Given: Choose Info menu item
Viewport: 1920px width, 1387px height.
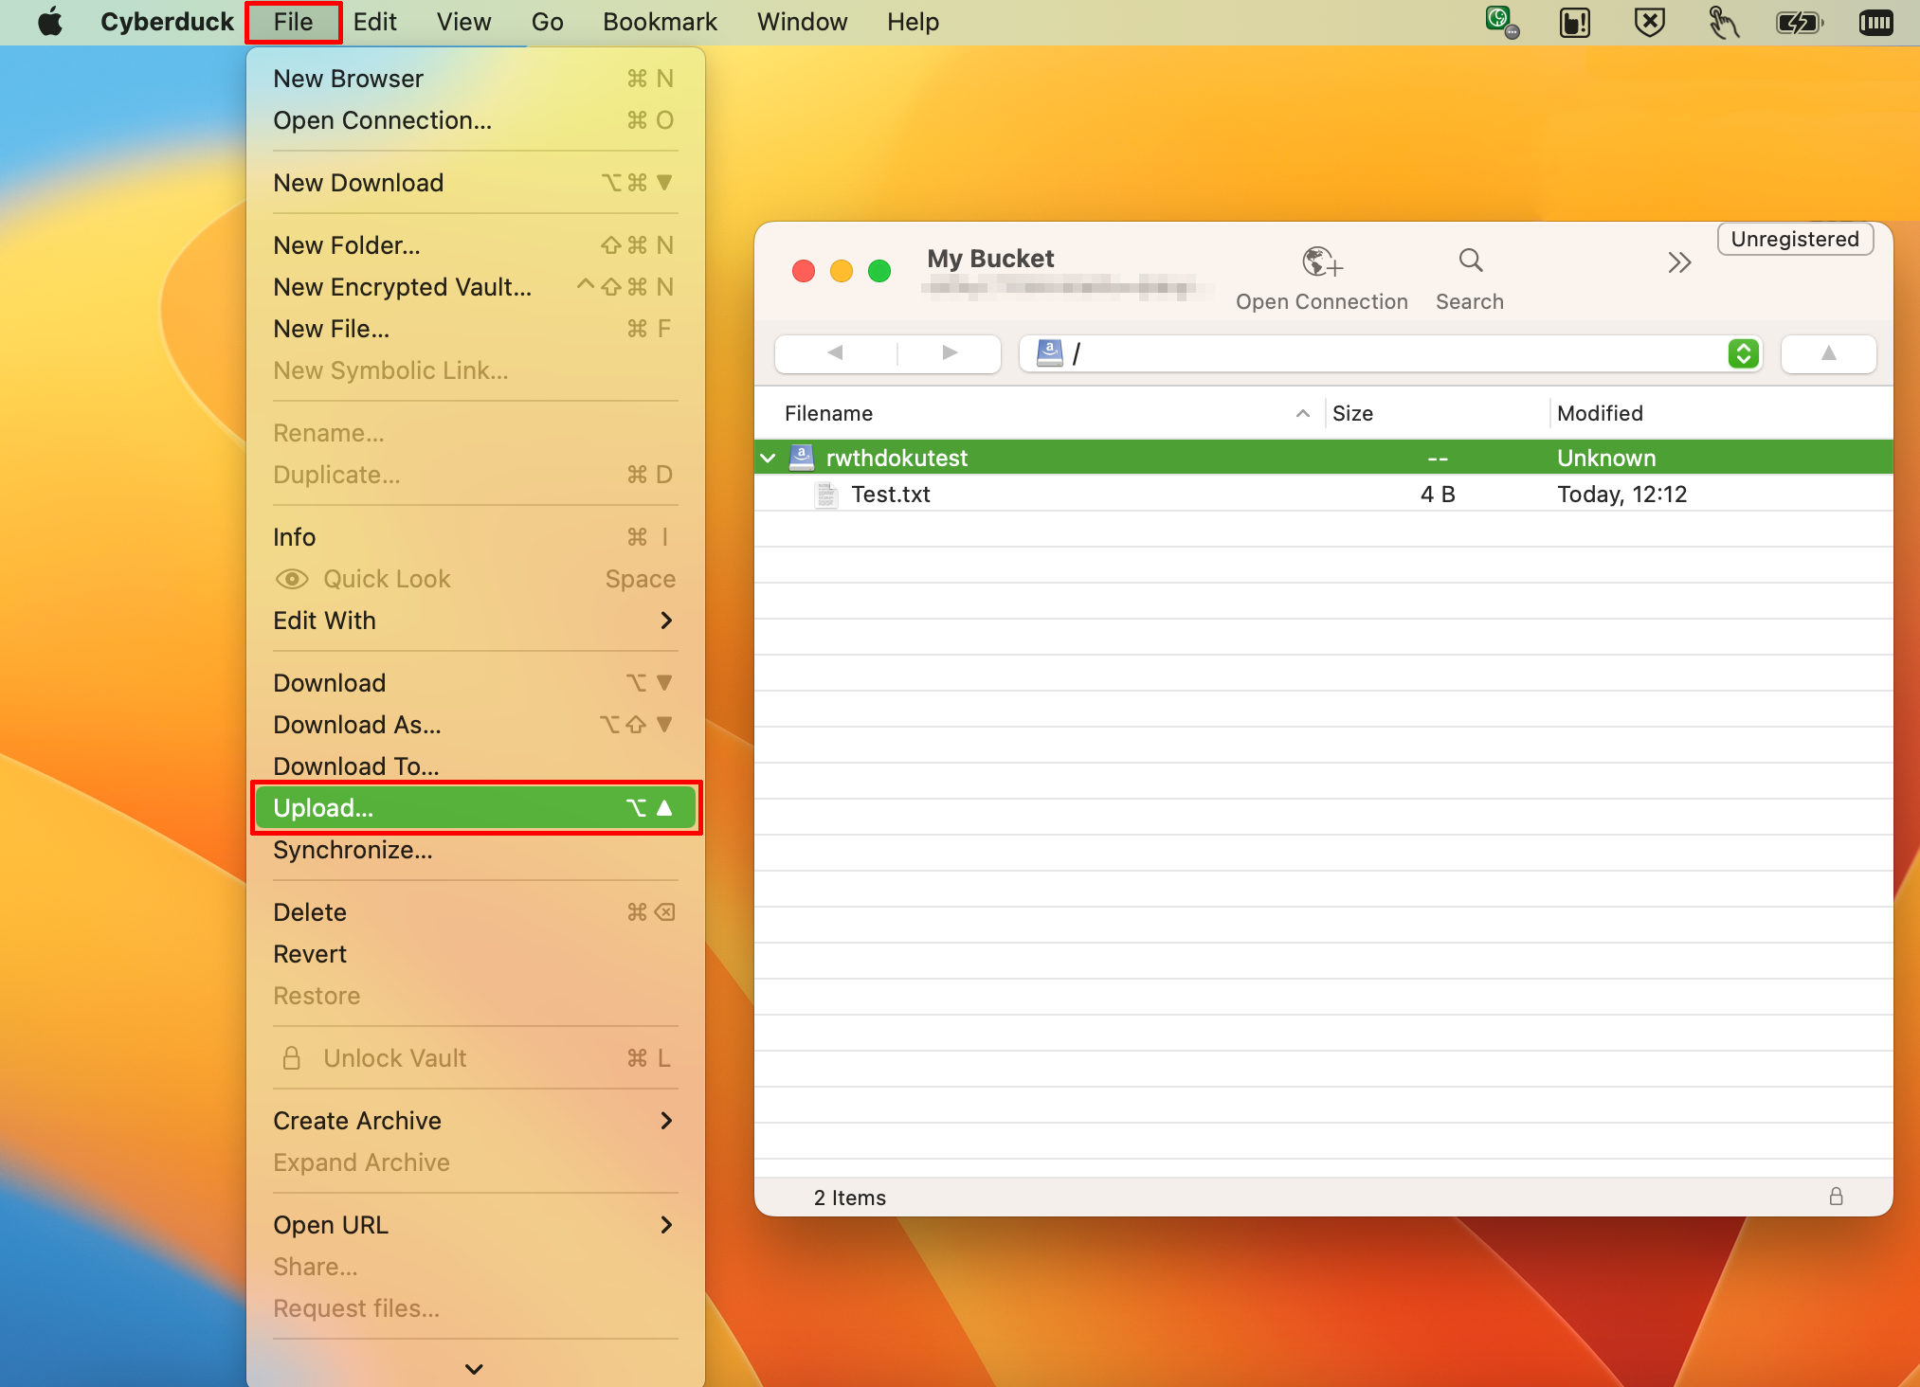Looking at the screenshot, I should pos(476,537).
